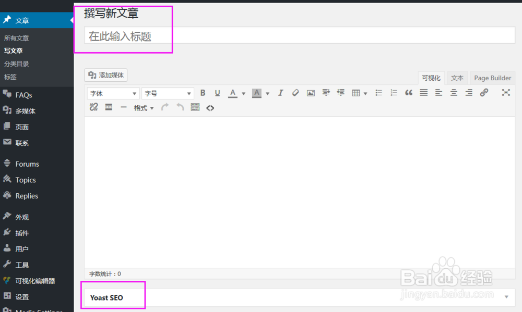522x312 pixels.
Task: Toggle italic formatting
Action: (281, 93)
